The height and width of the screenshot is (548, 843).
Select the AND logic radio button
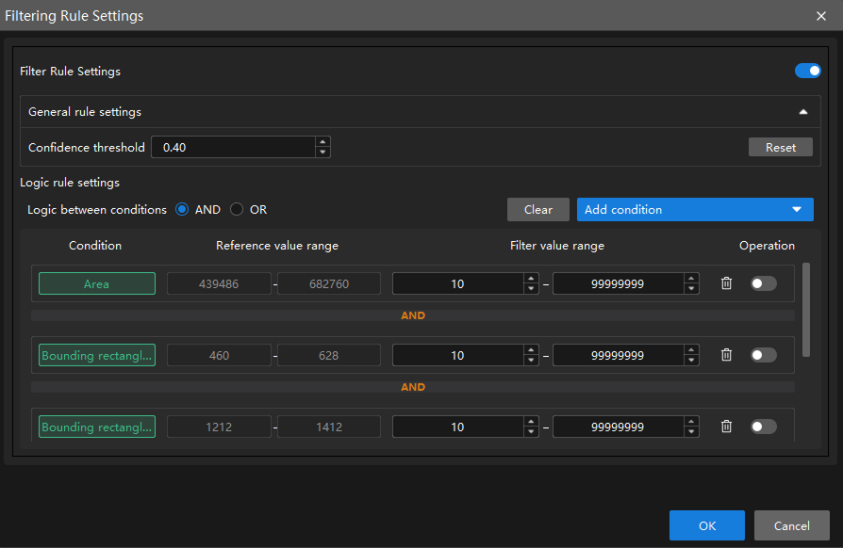182,209
